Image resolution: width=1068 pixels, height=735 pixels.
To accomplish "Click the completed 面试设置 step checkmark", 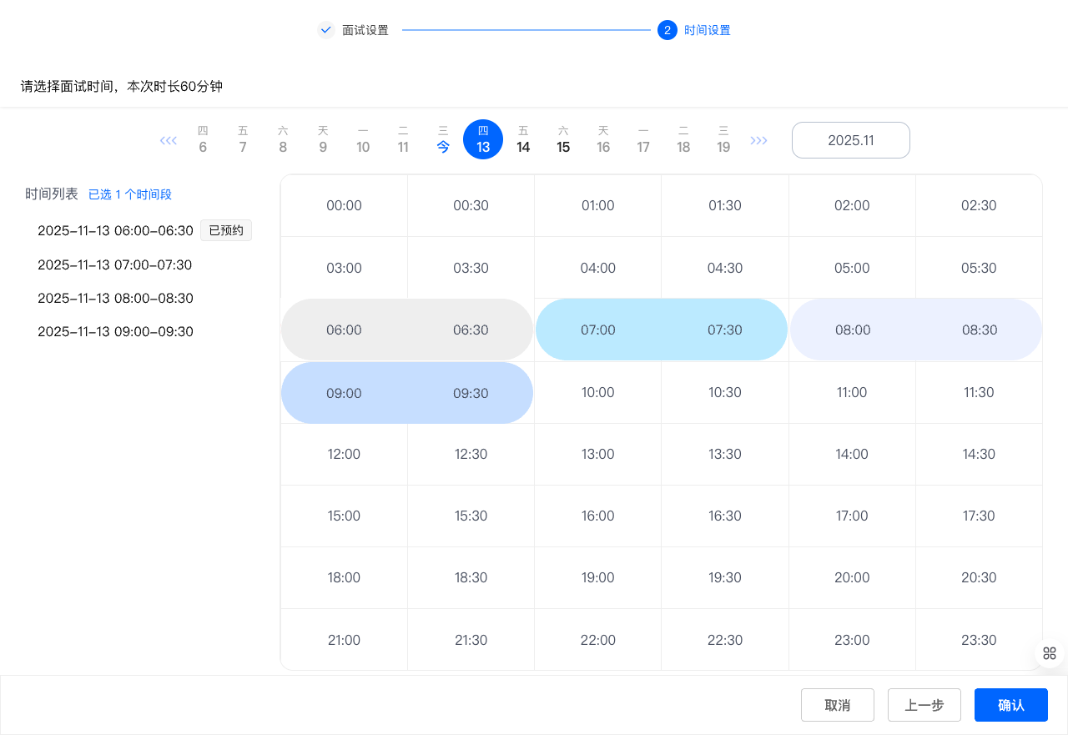I will [326, 30].
